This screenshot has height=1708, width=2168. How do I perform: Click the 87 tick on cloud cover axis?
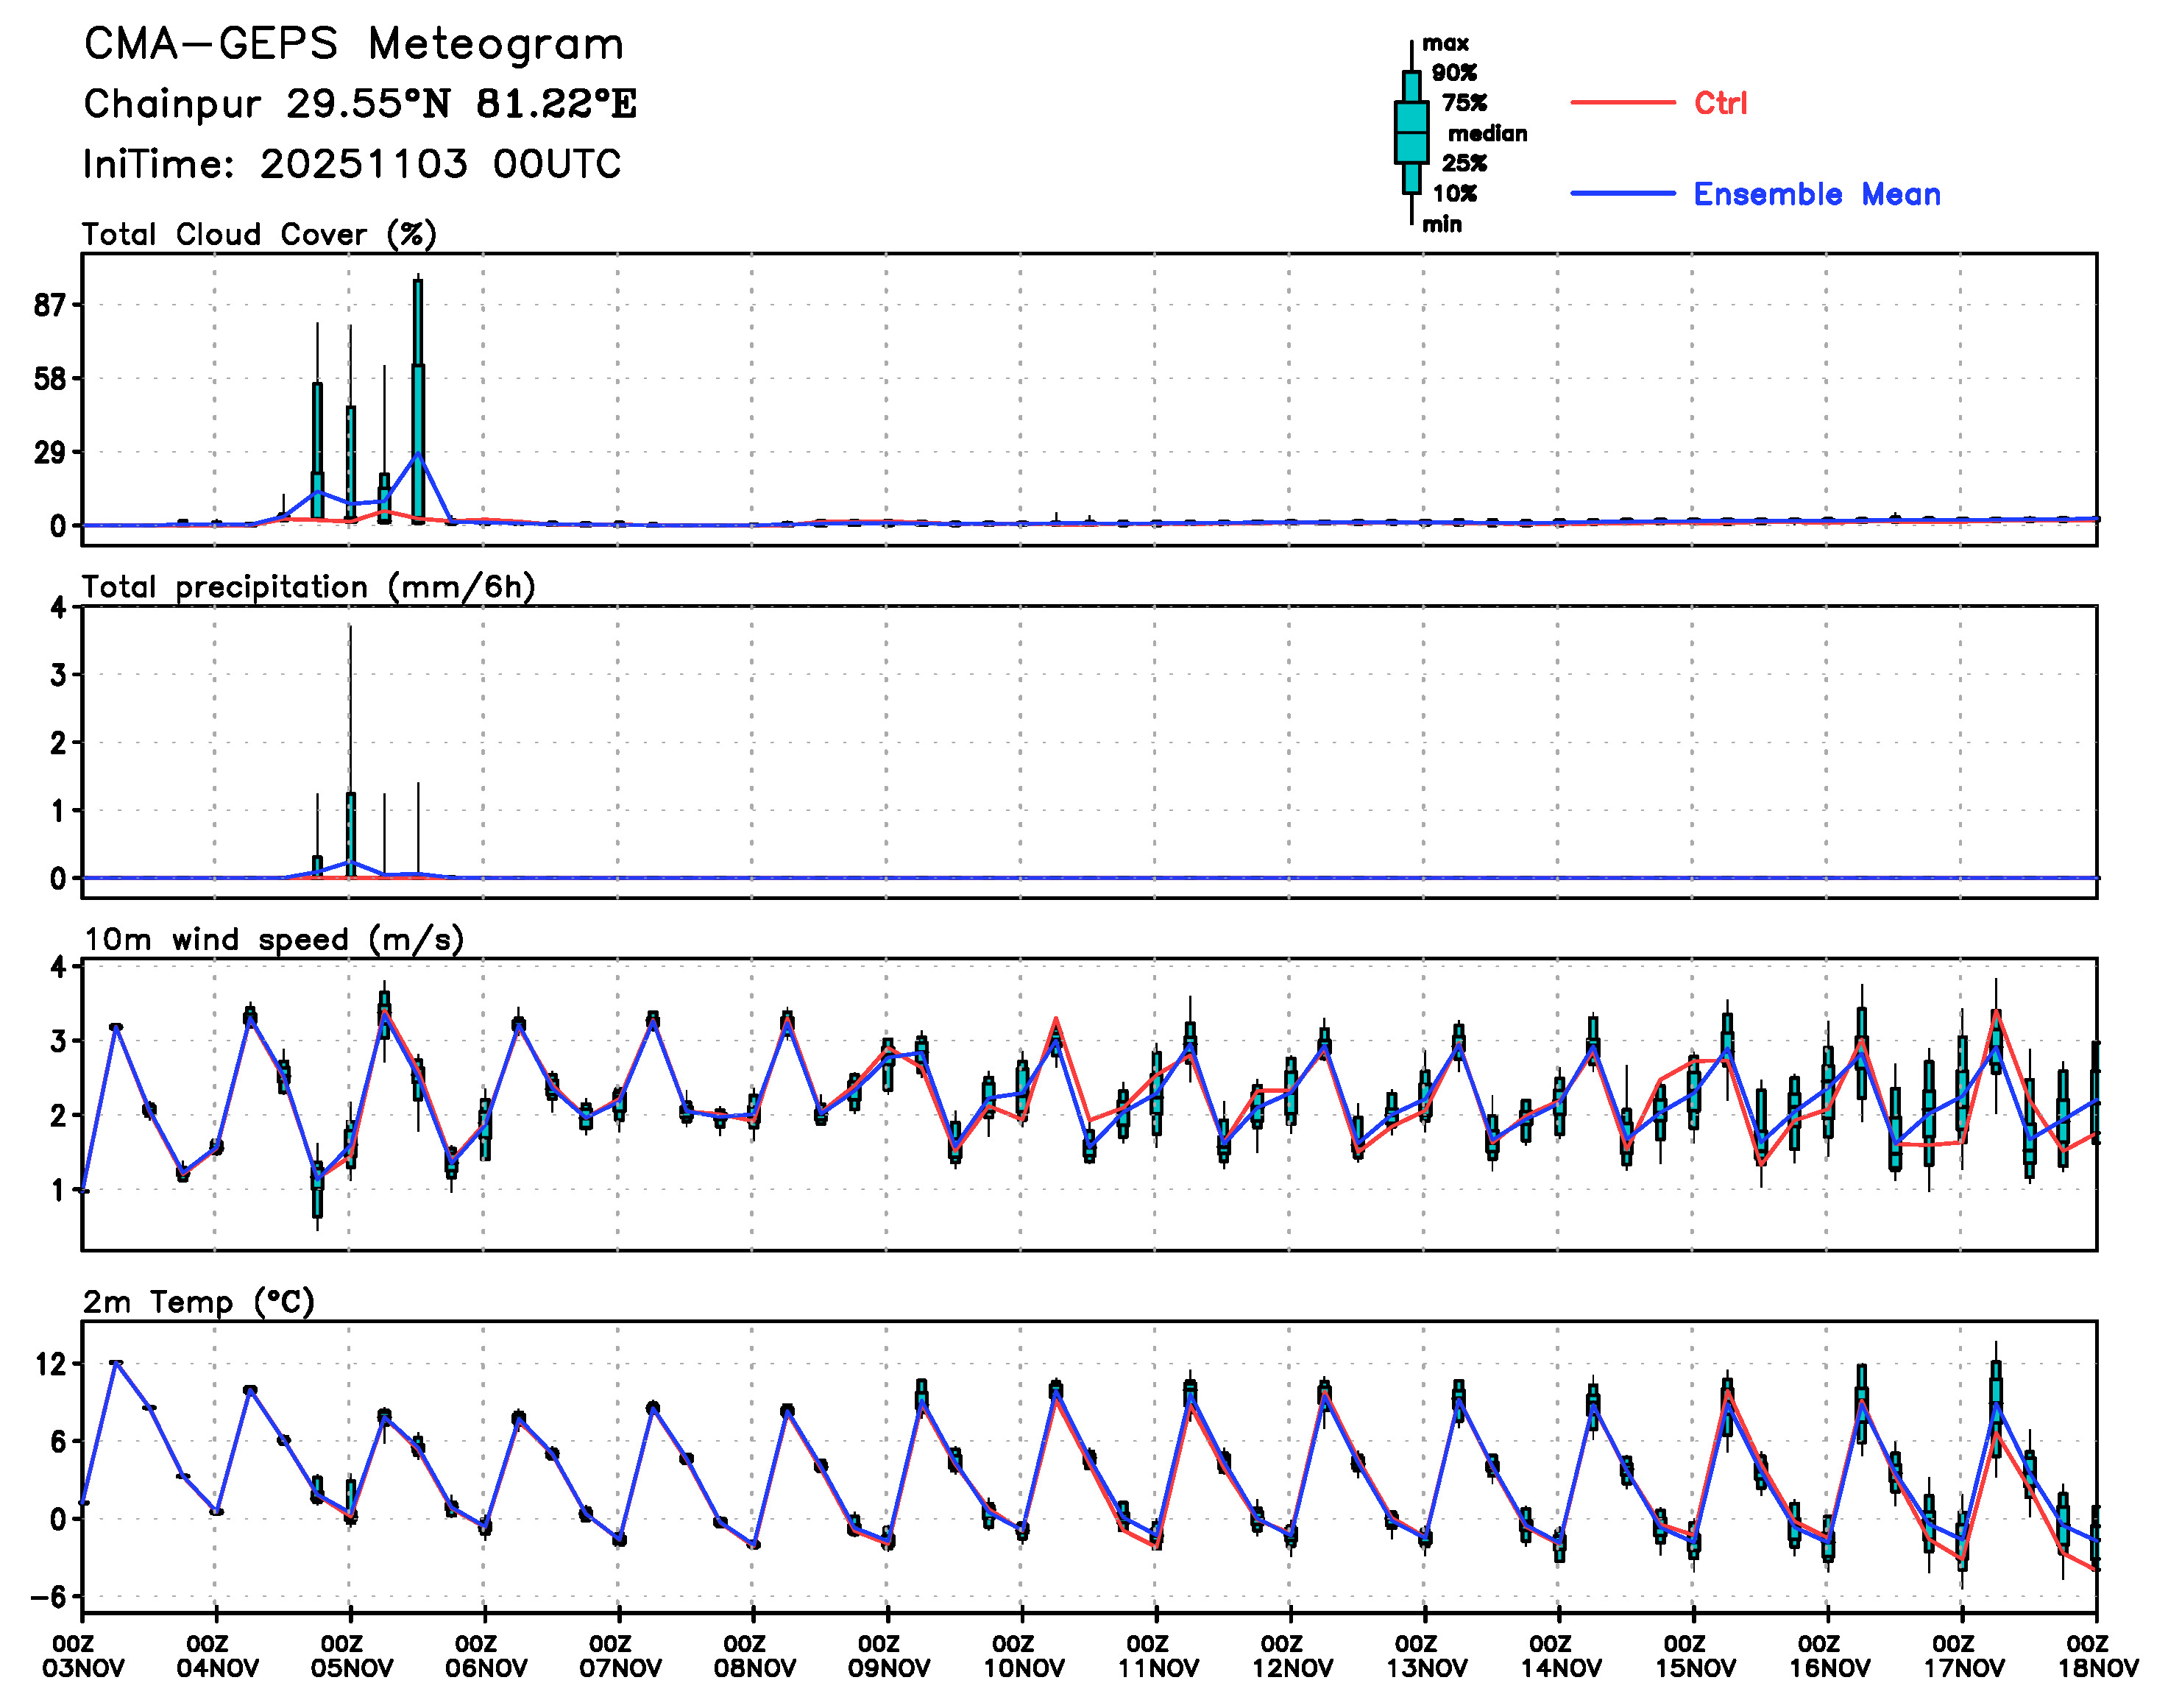click(49, 305)
